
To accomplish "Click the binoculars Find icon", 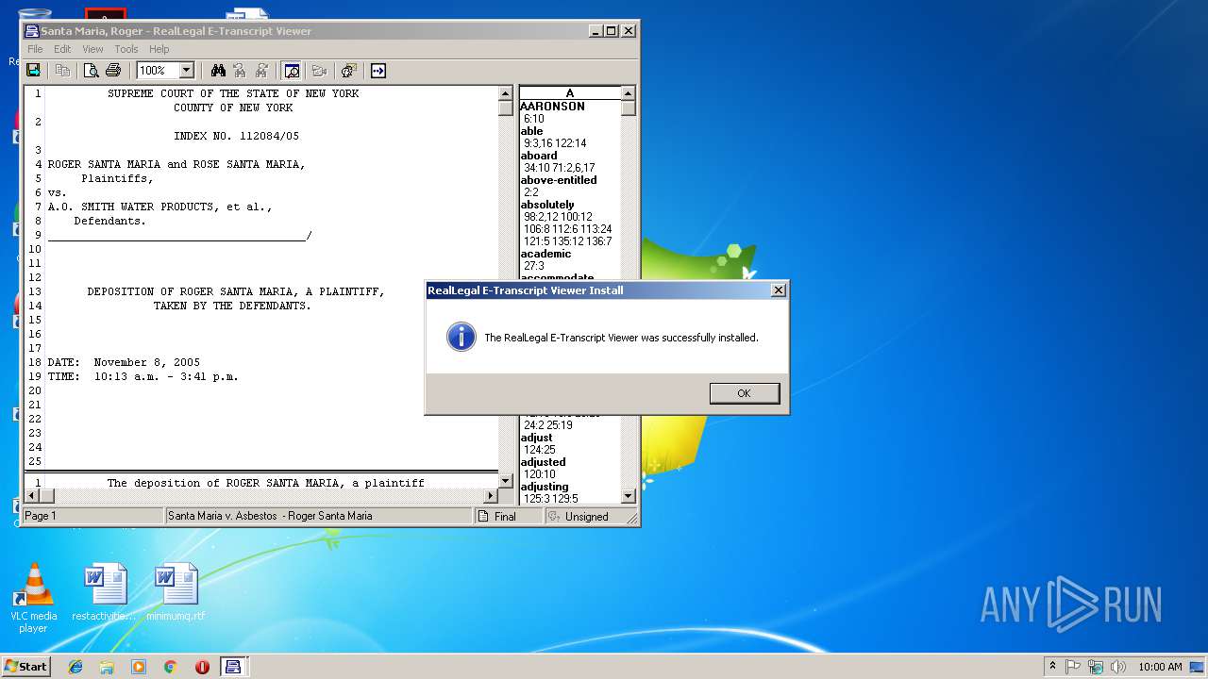I will pyautogui.click(x=218, y=71).
